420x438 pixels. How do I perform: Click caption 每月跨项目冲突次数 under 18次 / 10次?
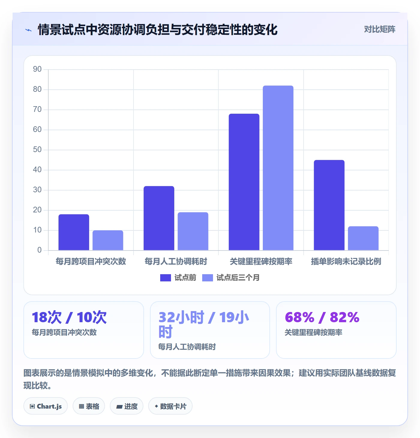tap(64, 332)
